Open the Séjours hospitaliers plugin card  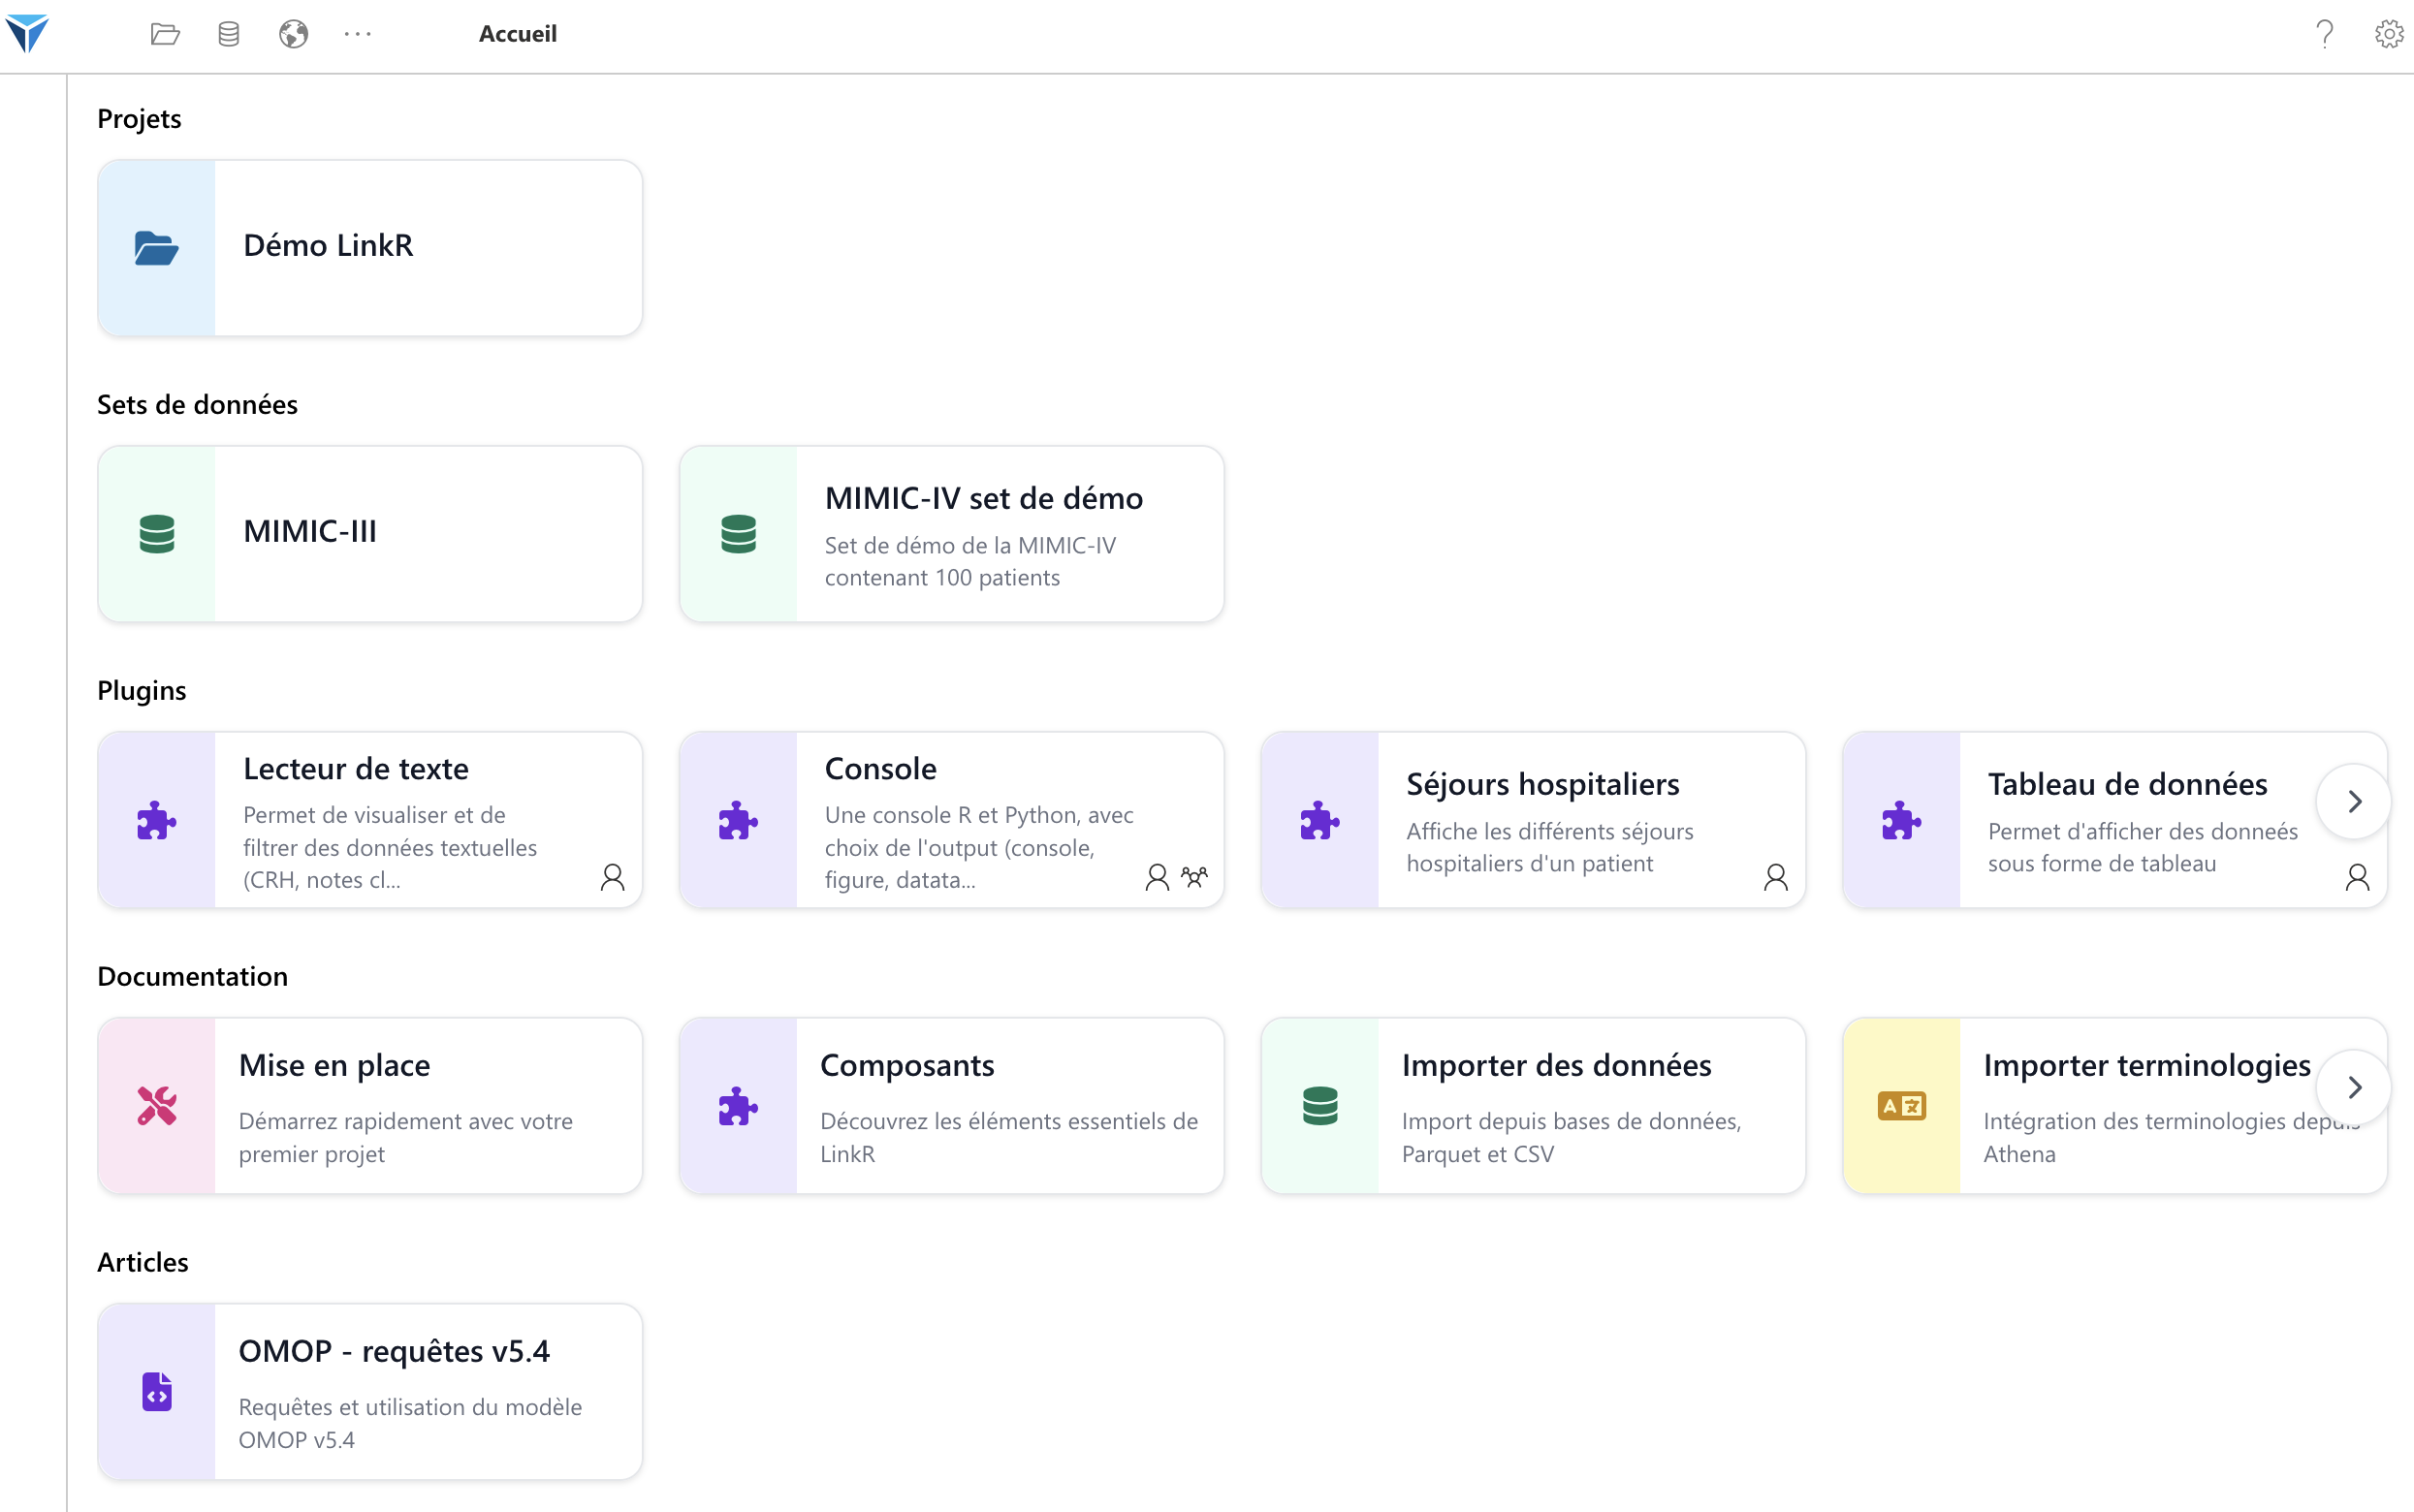(1532, 819)
